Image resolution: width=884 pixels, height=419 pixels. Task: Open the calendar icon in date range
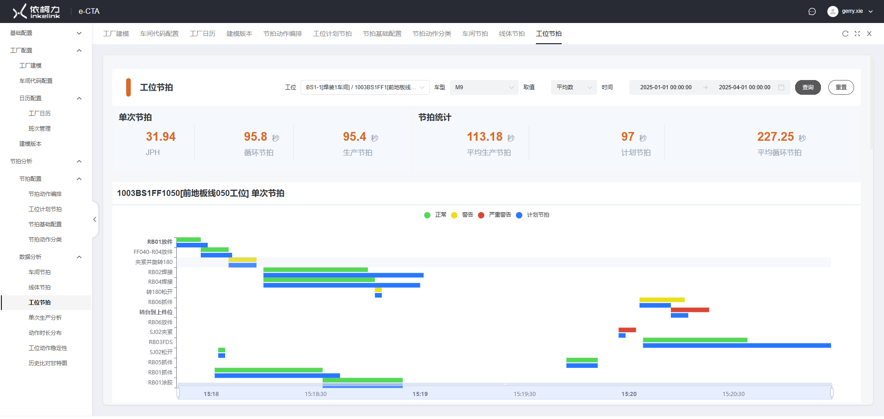pos(781,87)
